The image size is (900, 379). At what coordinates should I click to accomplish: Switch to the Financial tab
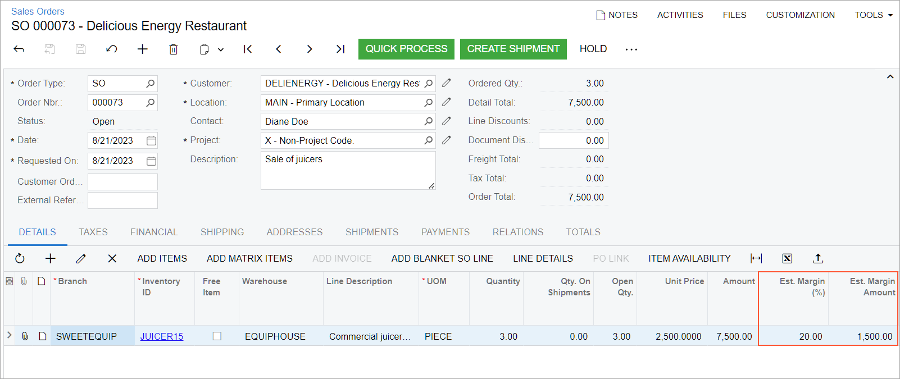tap(154, 232)
